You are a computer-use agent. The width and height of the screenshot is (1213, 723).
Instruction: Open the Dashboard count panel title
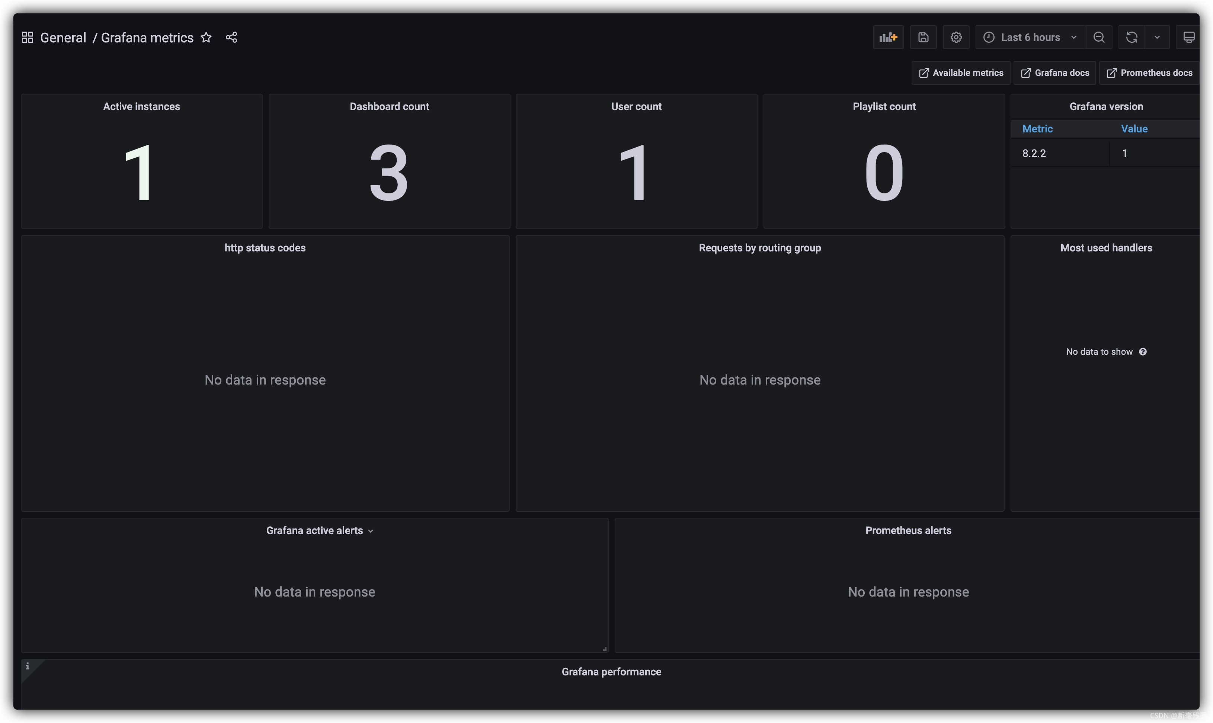pyautogui.click(x=389, y=106)
